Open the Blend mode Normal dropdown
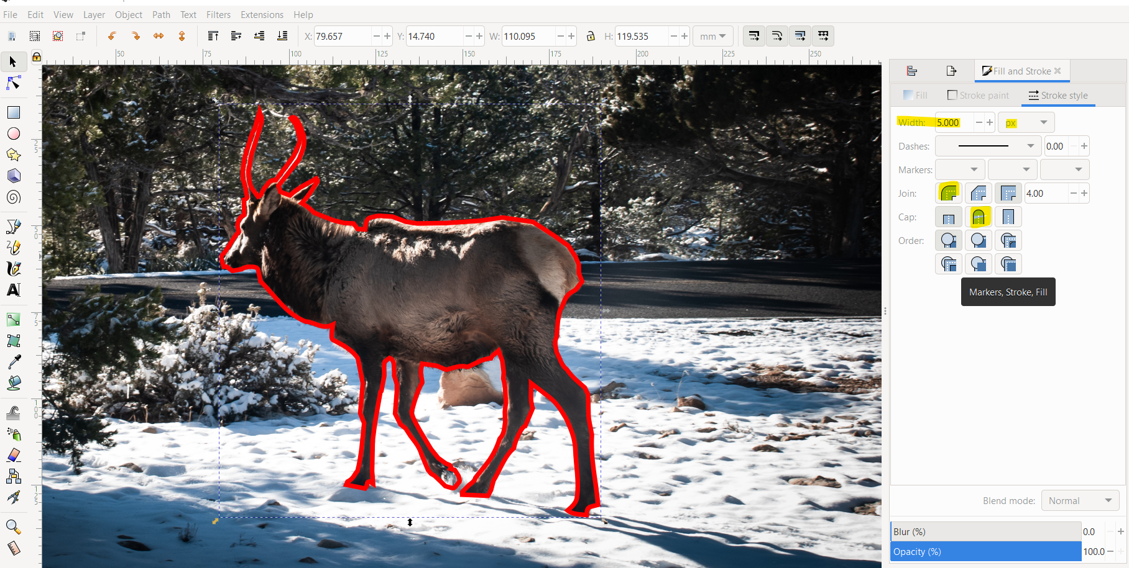This screenshot has width=1129, height=568. (x=1080, y=500)
